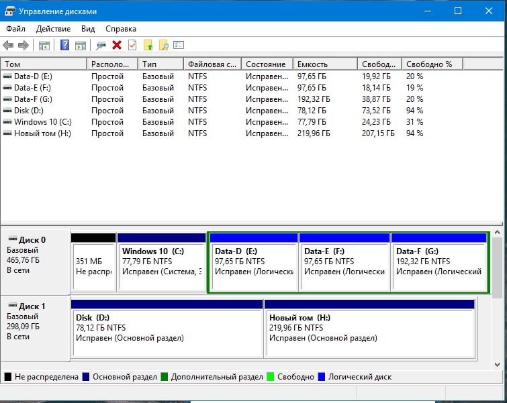This screenshot has height=403, width=507.
Task: Click scroll up arrow in disk pane
Action: (498, 232)
